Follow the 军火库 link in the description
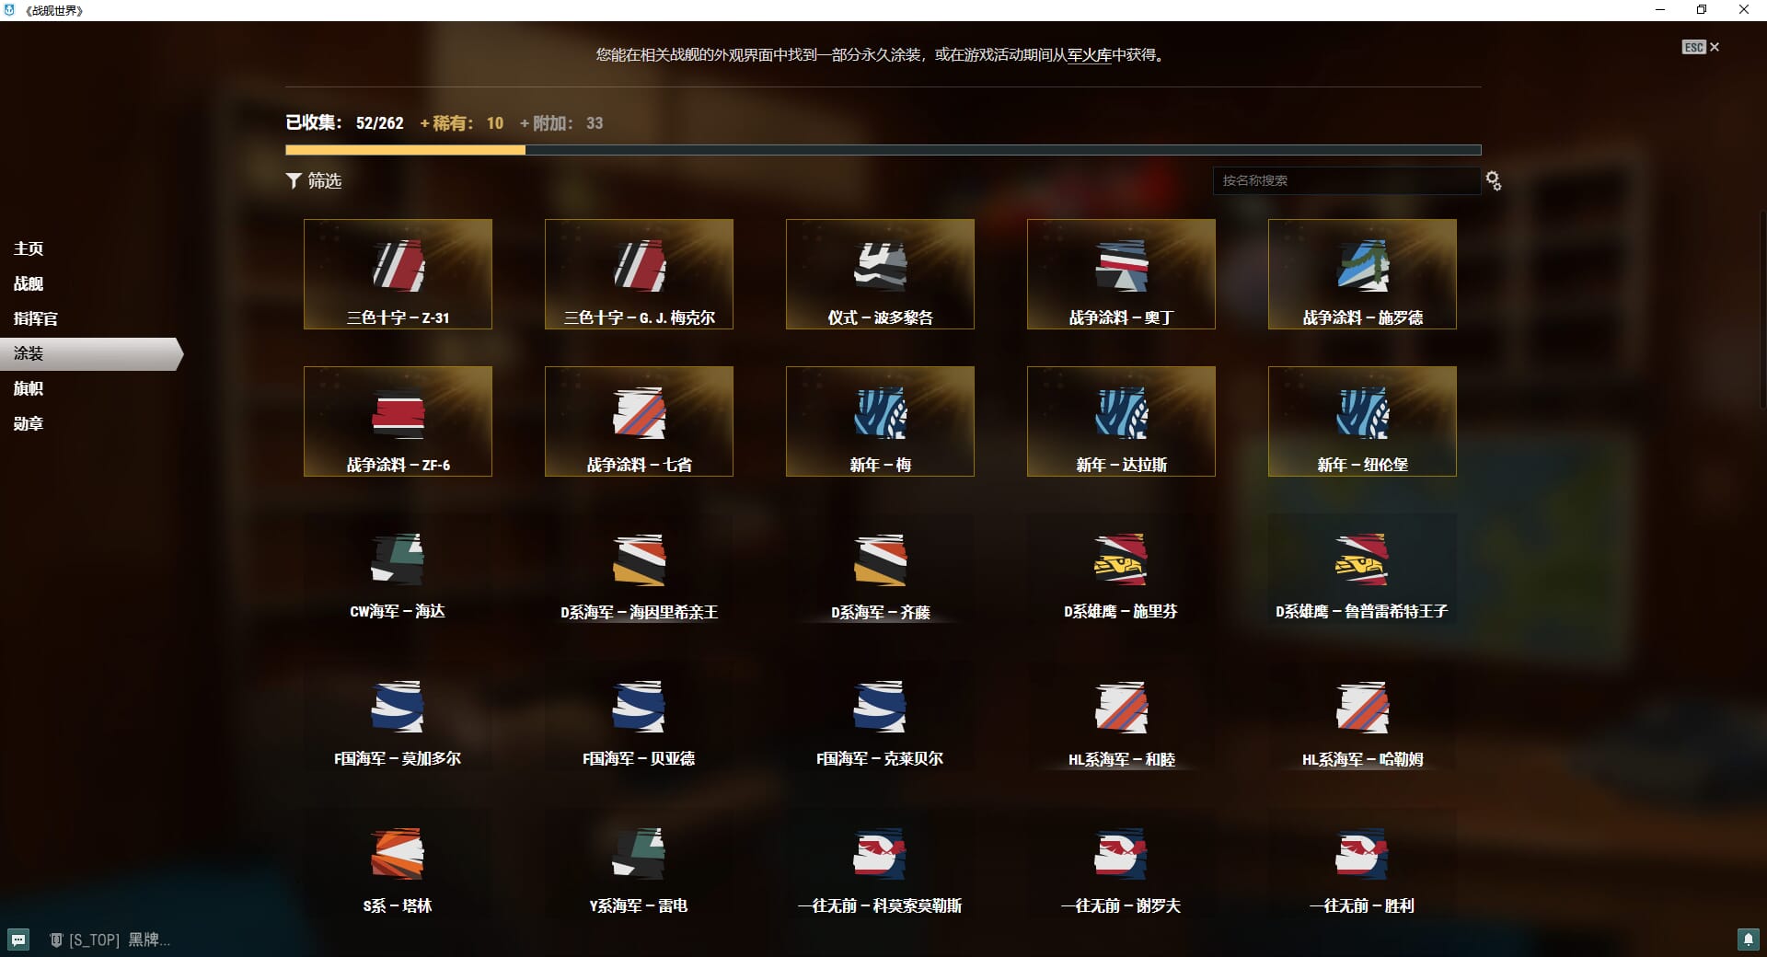Viewport: 1767px width, 957px height. point(1090,55)
